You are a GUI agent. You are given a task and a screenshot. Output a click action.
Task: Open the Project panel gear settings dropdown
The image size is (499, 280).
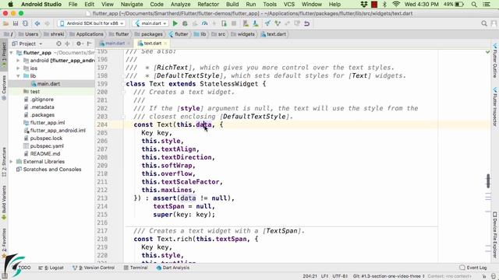tap(79, 44)
